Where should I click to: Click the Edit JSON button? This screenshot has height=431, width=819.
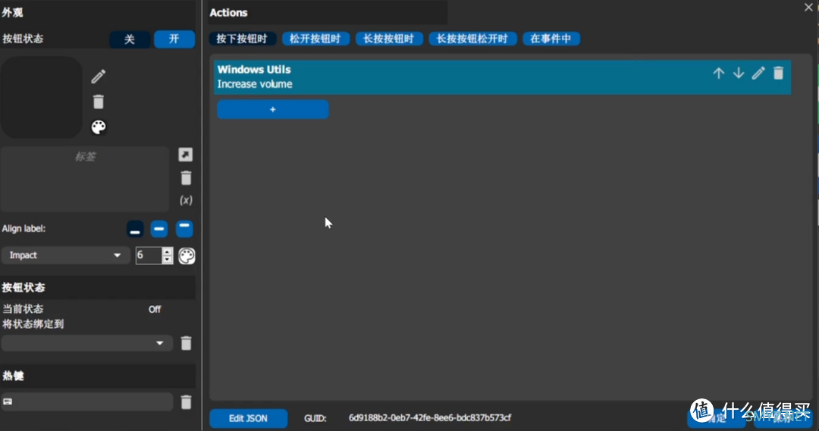248,418
